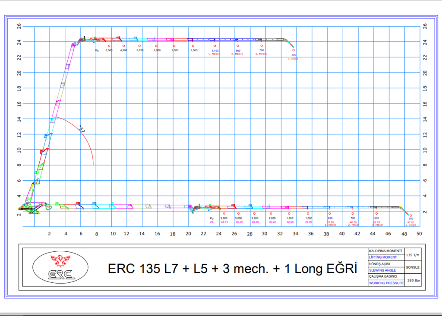Click the '1,500' load value
The image size is (442, 316).
(194, 50)
